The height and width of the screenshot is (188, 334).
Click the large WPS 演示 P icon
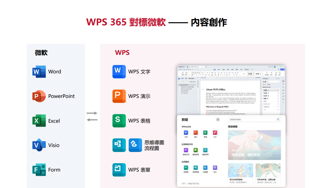pos(119,96)
